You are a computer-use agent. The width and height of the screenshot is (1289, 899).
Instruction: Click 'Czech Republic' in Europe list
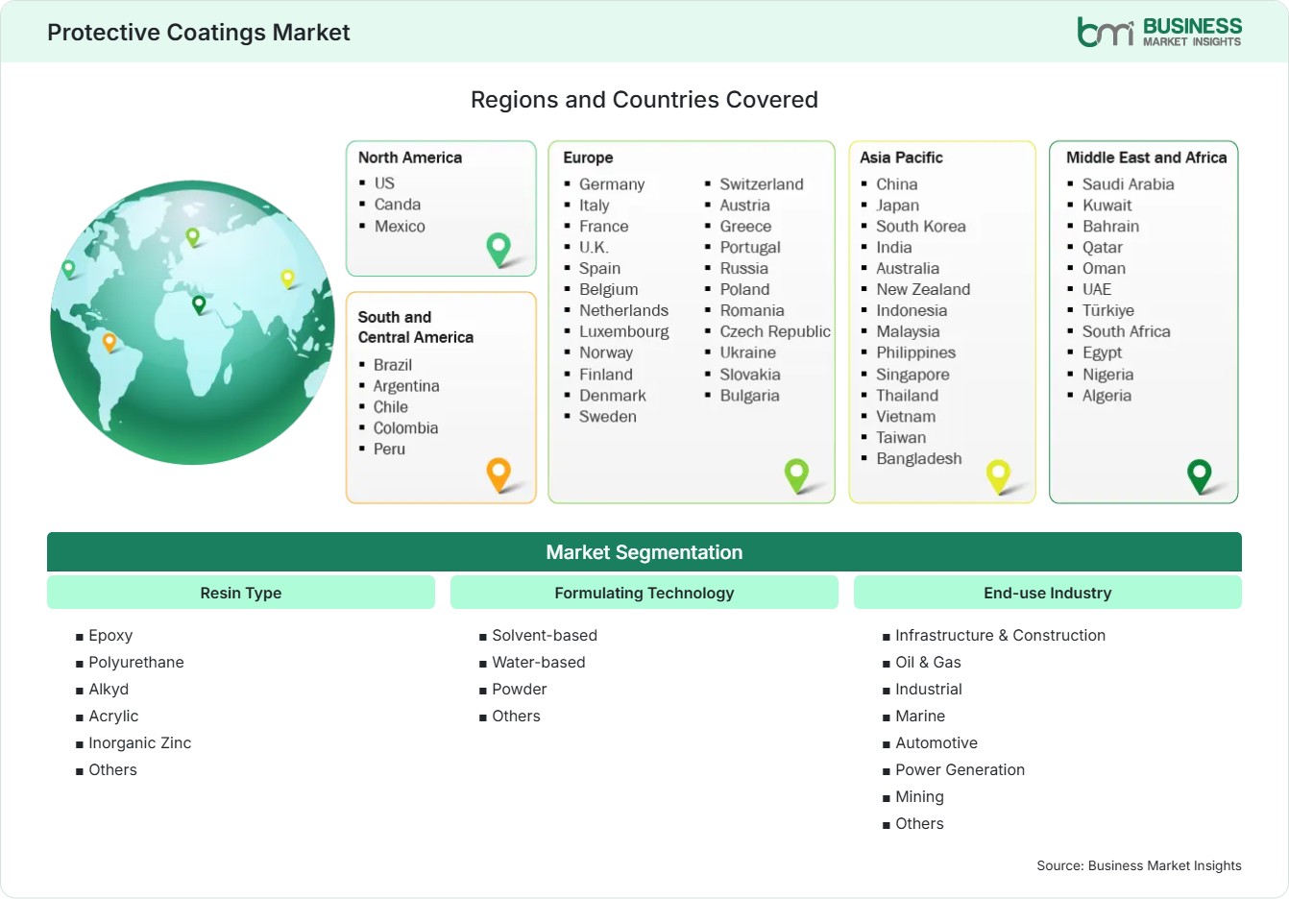[775, 331]
